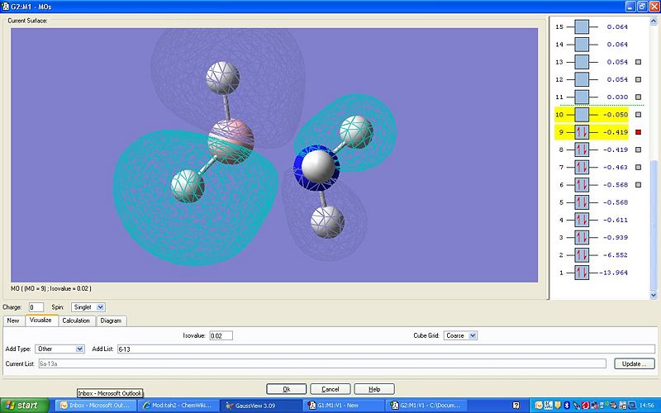Switch to the Diagram tab
Image resolution: width=661 pixels, height=413 pixels.
(111, 320)
